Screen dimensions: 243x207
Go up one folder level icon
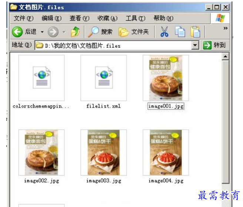[75, 32]
